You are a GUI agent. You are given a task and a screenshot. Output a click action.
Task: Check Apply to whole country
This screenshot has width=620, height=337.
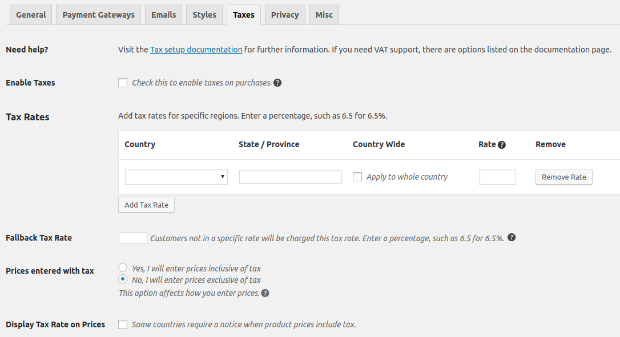(x=357, y=177)
